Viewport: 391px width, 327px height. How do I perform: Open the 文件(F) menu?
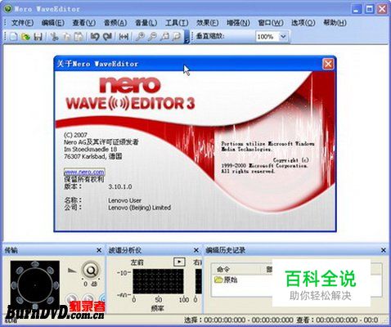tap(22, 23)
